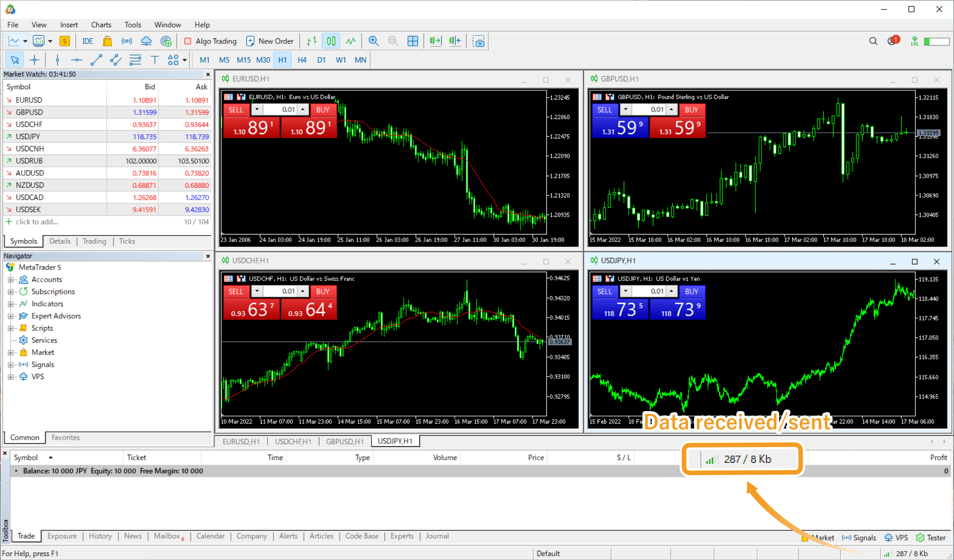Screen dimensions: 954x560
Task: Open the IDE MetaEditor button
Action: (87, 41)
